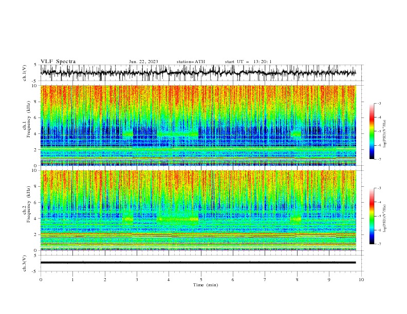407x314 pixels.
Task: Click the ch.2 "Frequency (kHz)" axis label
Action: click(29, 204)
